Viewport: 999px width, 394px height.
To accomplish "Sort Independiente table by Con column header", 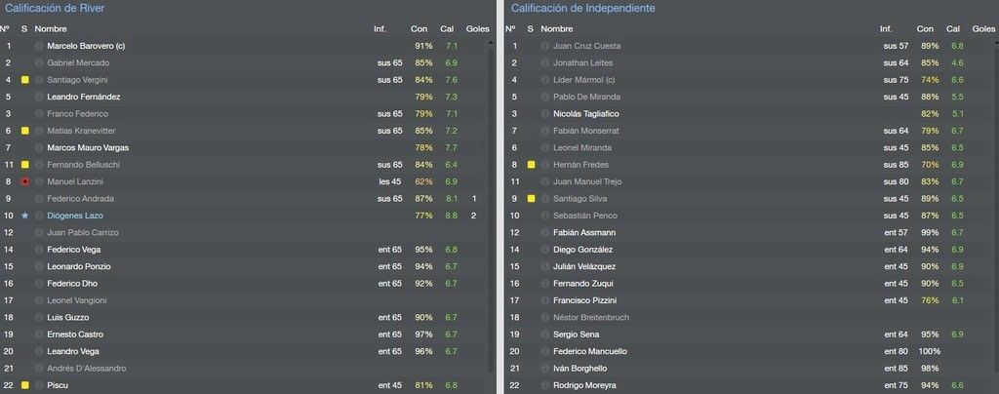I will pos(925,28).
